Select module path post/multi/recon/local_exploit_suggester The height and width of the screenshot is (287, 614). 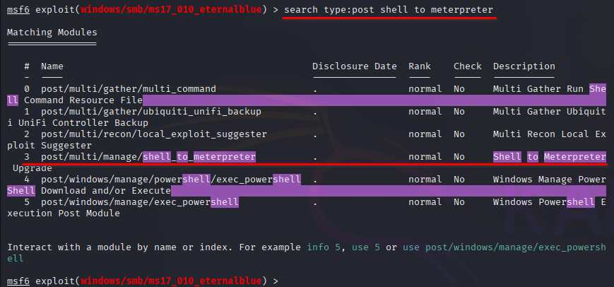coord(154,134)
